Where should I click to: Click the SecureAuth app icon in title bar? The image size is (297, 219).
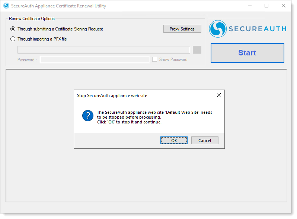tap(6, 6)
